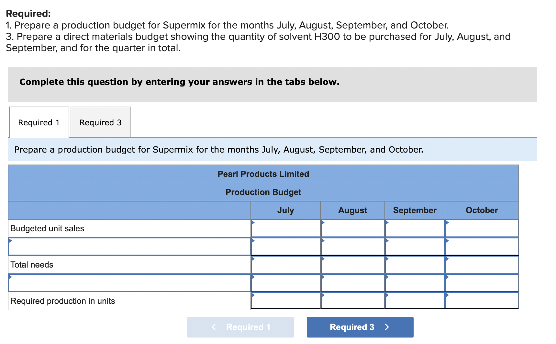Click the Required 1 navigation button
Image resolution: width=556 pixels, height=344 pixels.
coord(240,327)
